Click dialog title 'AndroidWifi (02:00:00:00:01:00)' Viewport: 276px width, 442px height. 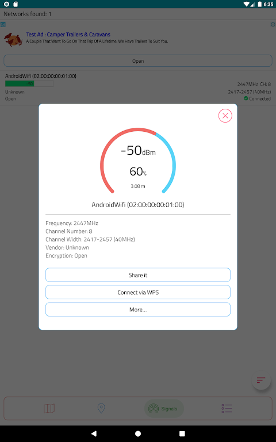(x=138, y=205)
